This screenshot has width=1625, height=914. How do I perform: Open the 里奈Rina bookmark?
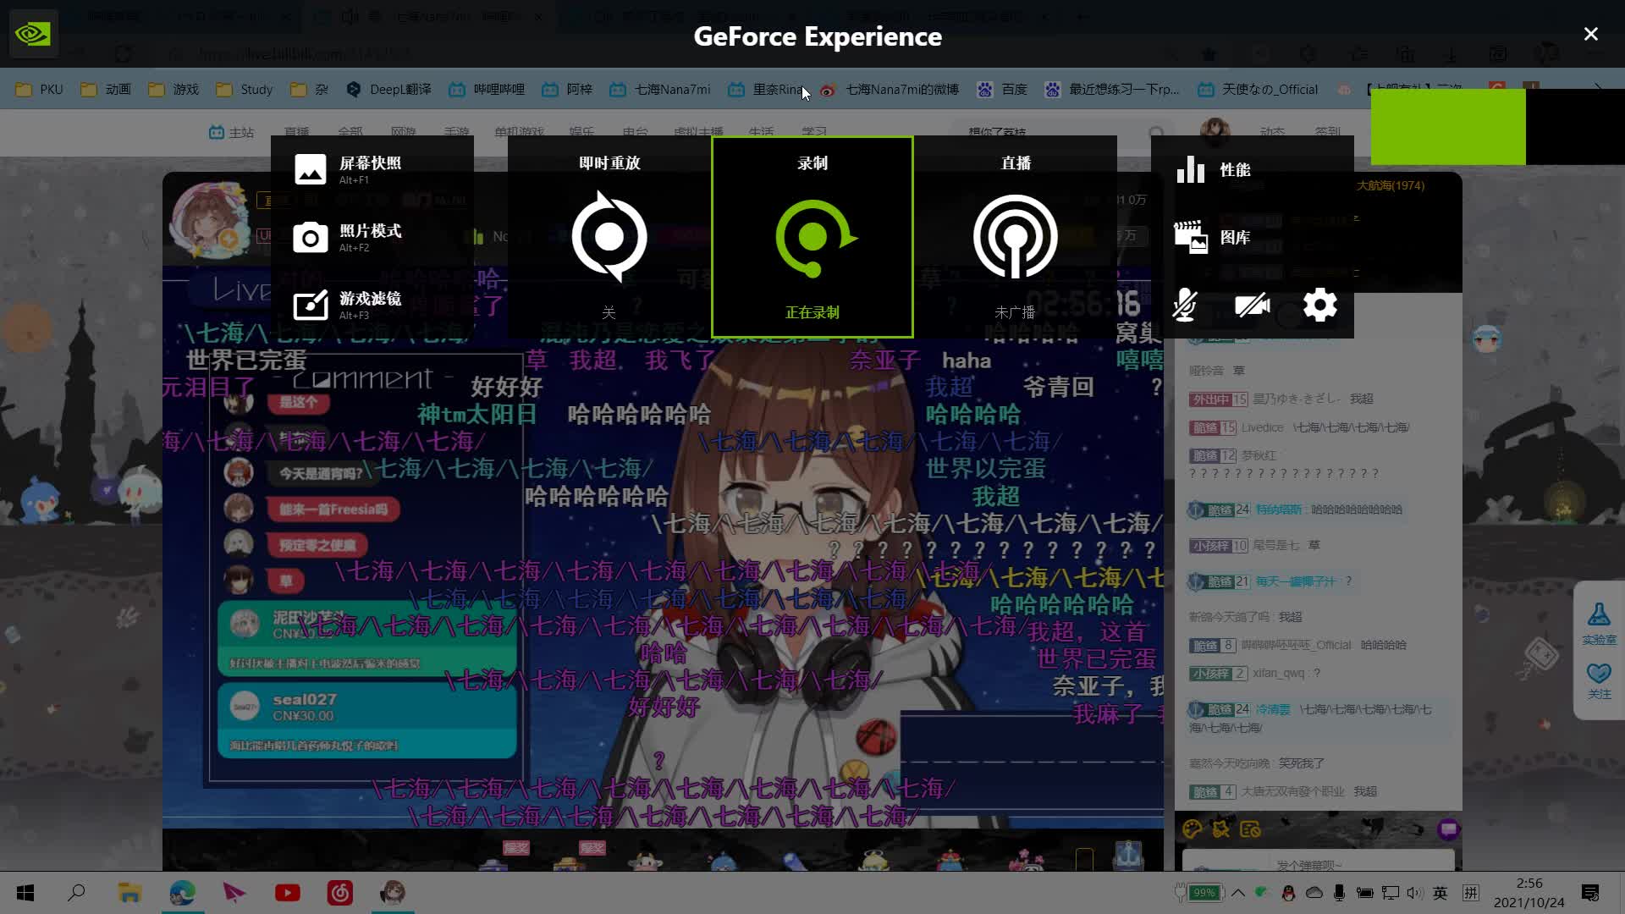(x=766, y=90)
